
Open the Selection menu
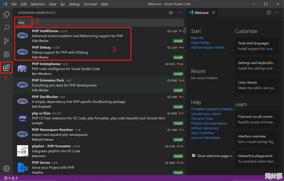pyautogui.click(x=38, y=4)
